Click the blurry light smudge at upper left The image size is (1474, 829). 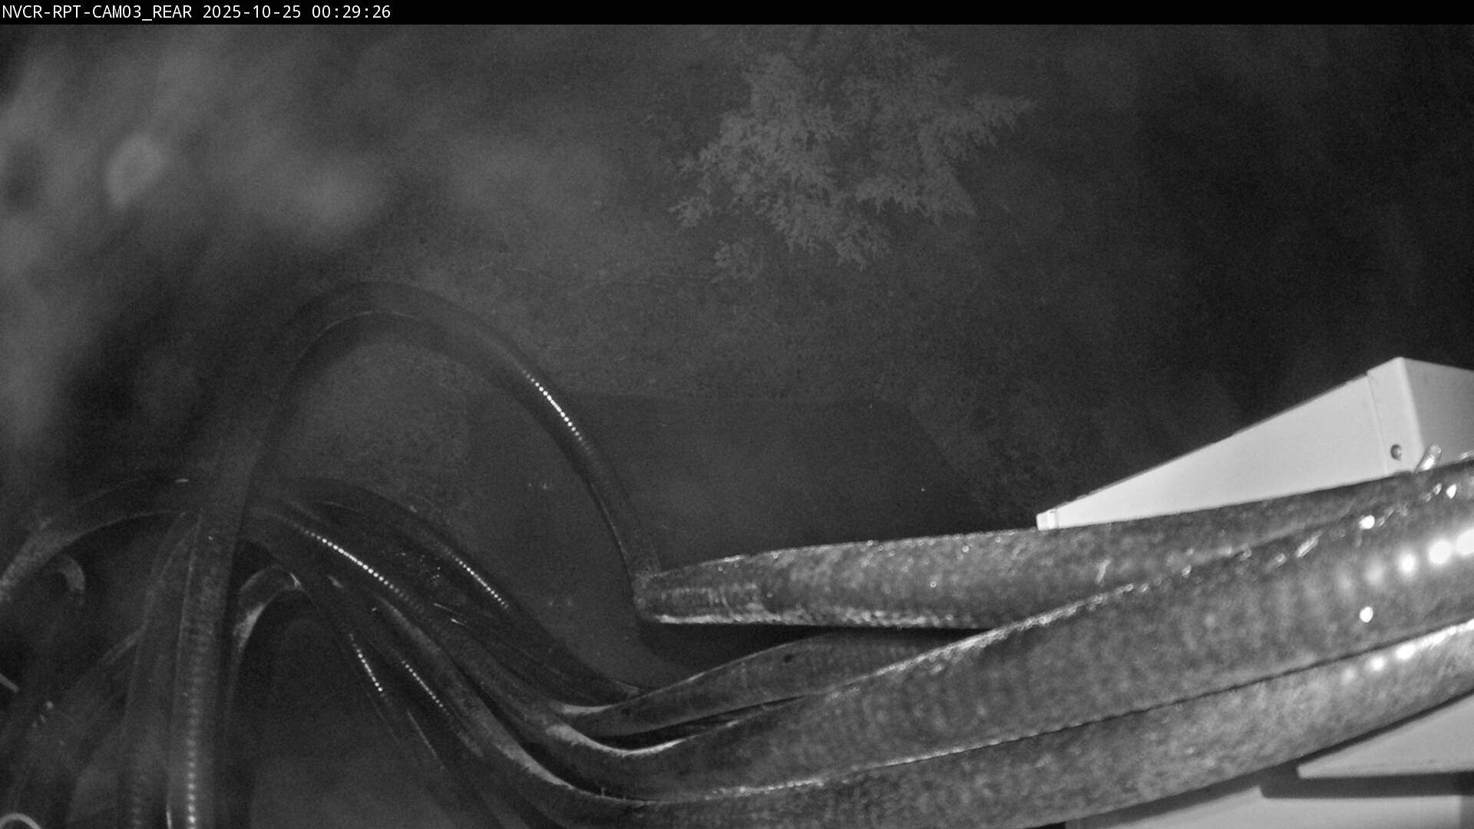pos(134,169)
